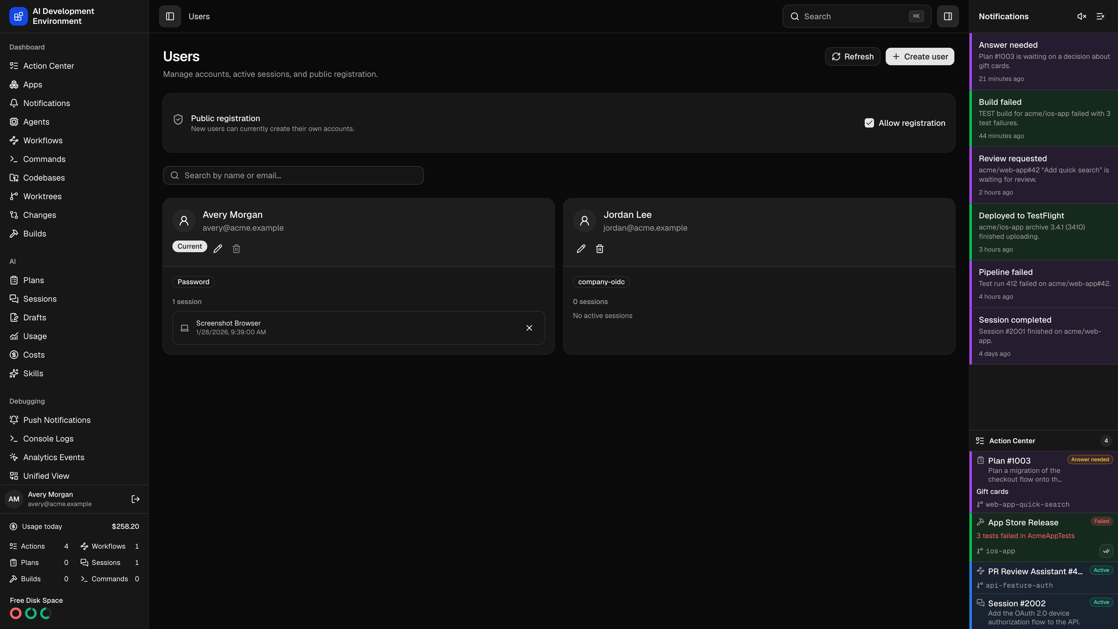Edit Jordan Lee with the pencil icon
Image resolution: width=1118 pixels, height=629 pixels.
tap(581, 249)
